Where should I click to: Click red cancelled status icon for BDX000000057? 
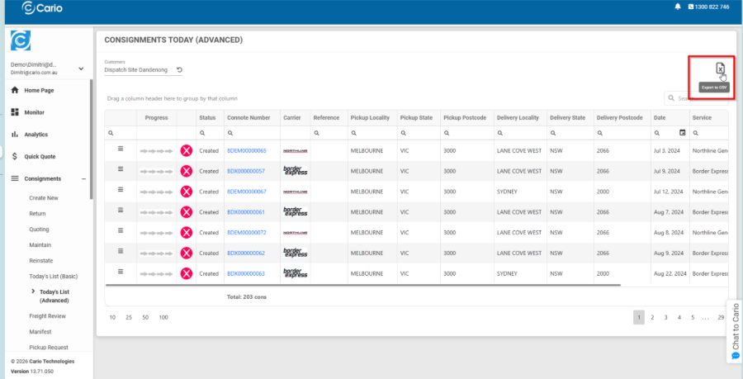187,171
